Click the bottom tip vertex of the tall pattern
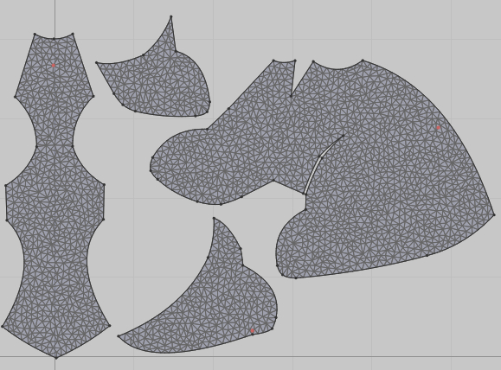 [x=56, y=358]
